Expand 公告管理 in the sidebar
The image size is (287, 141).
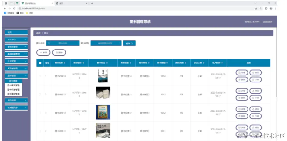click(x=16, y=61)
